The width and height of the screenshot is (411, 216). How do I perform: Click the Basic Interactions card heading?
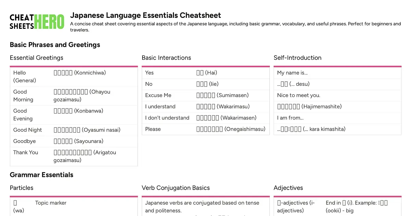[x=166, y=58]
